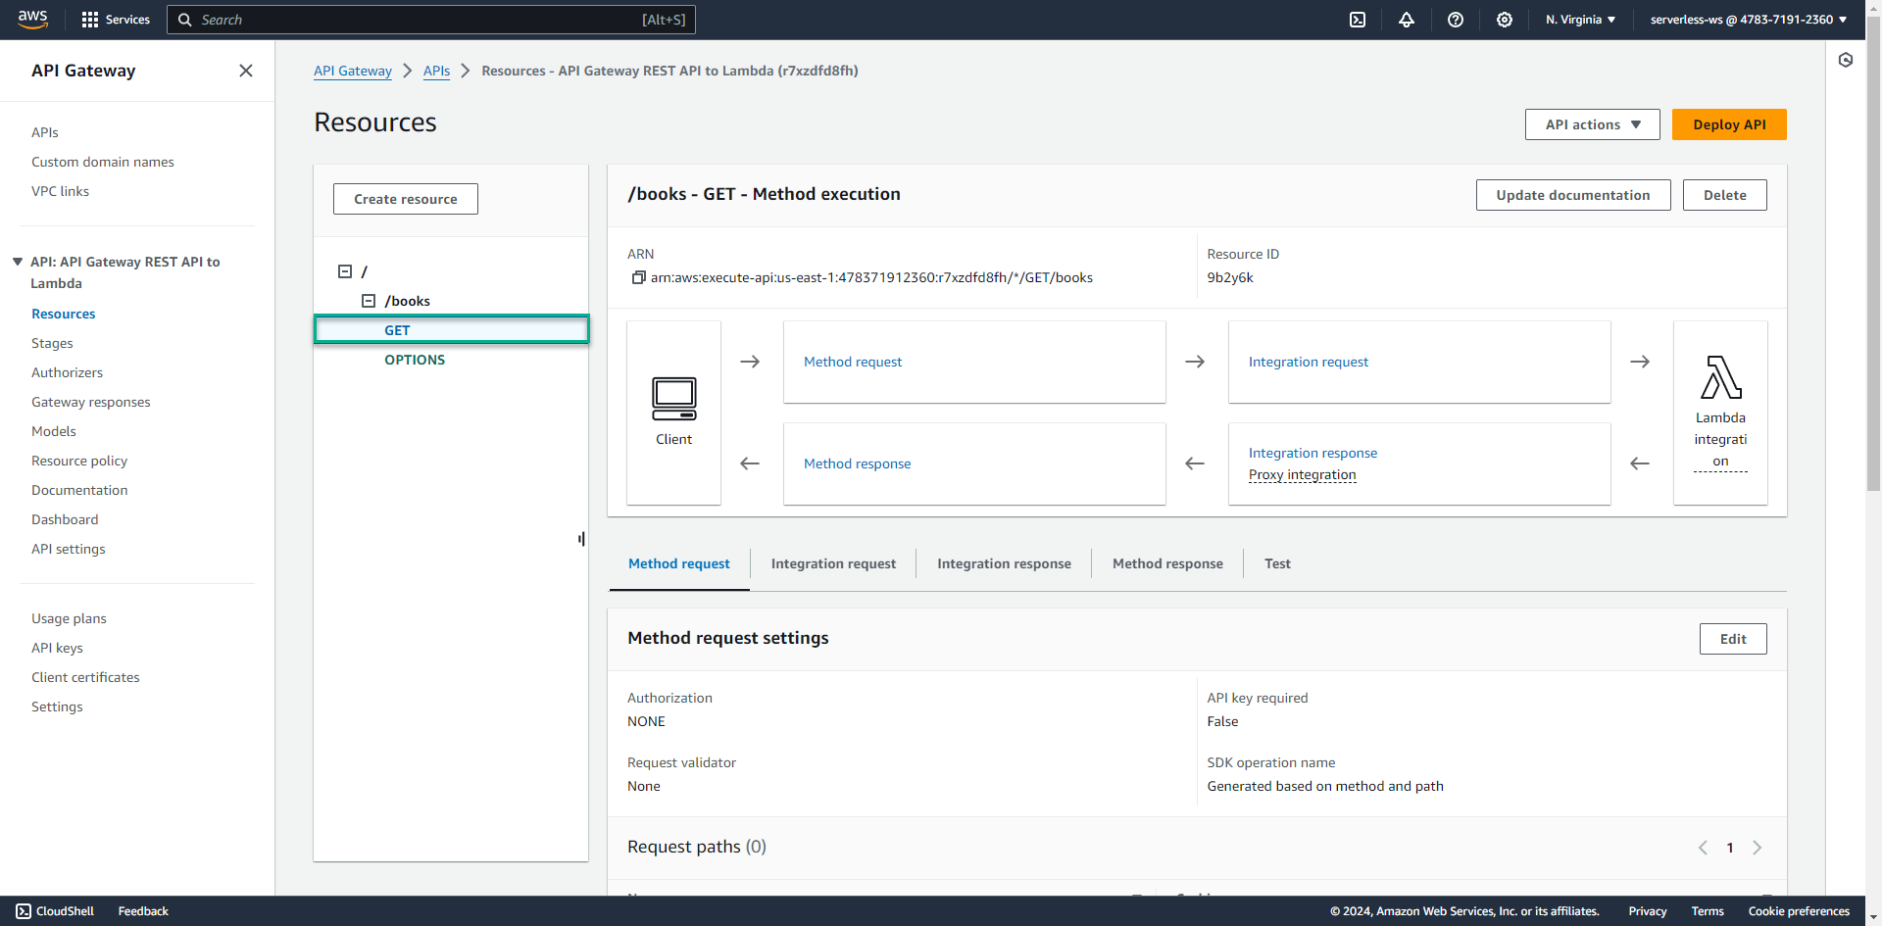Go to previous page of Request paths
This screenshot has width=1882, height=926.
tap(1703, 848)
